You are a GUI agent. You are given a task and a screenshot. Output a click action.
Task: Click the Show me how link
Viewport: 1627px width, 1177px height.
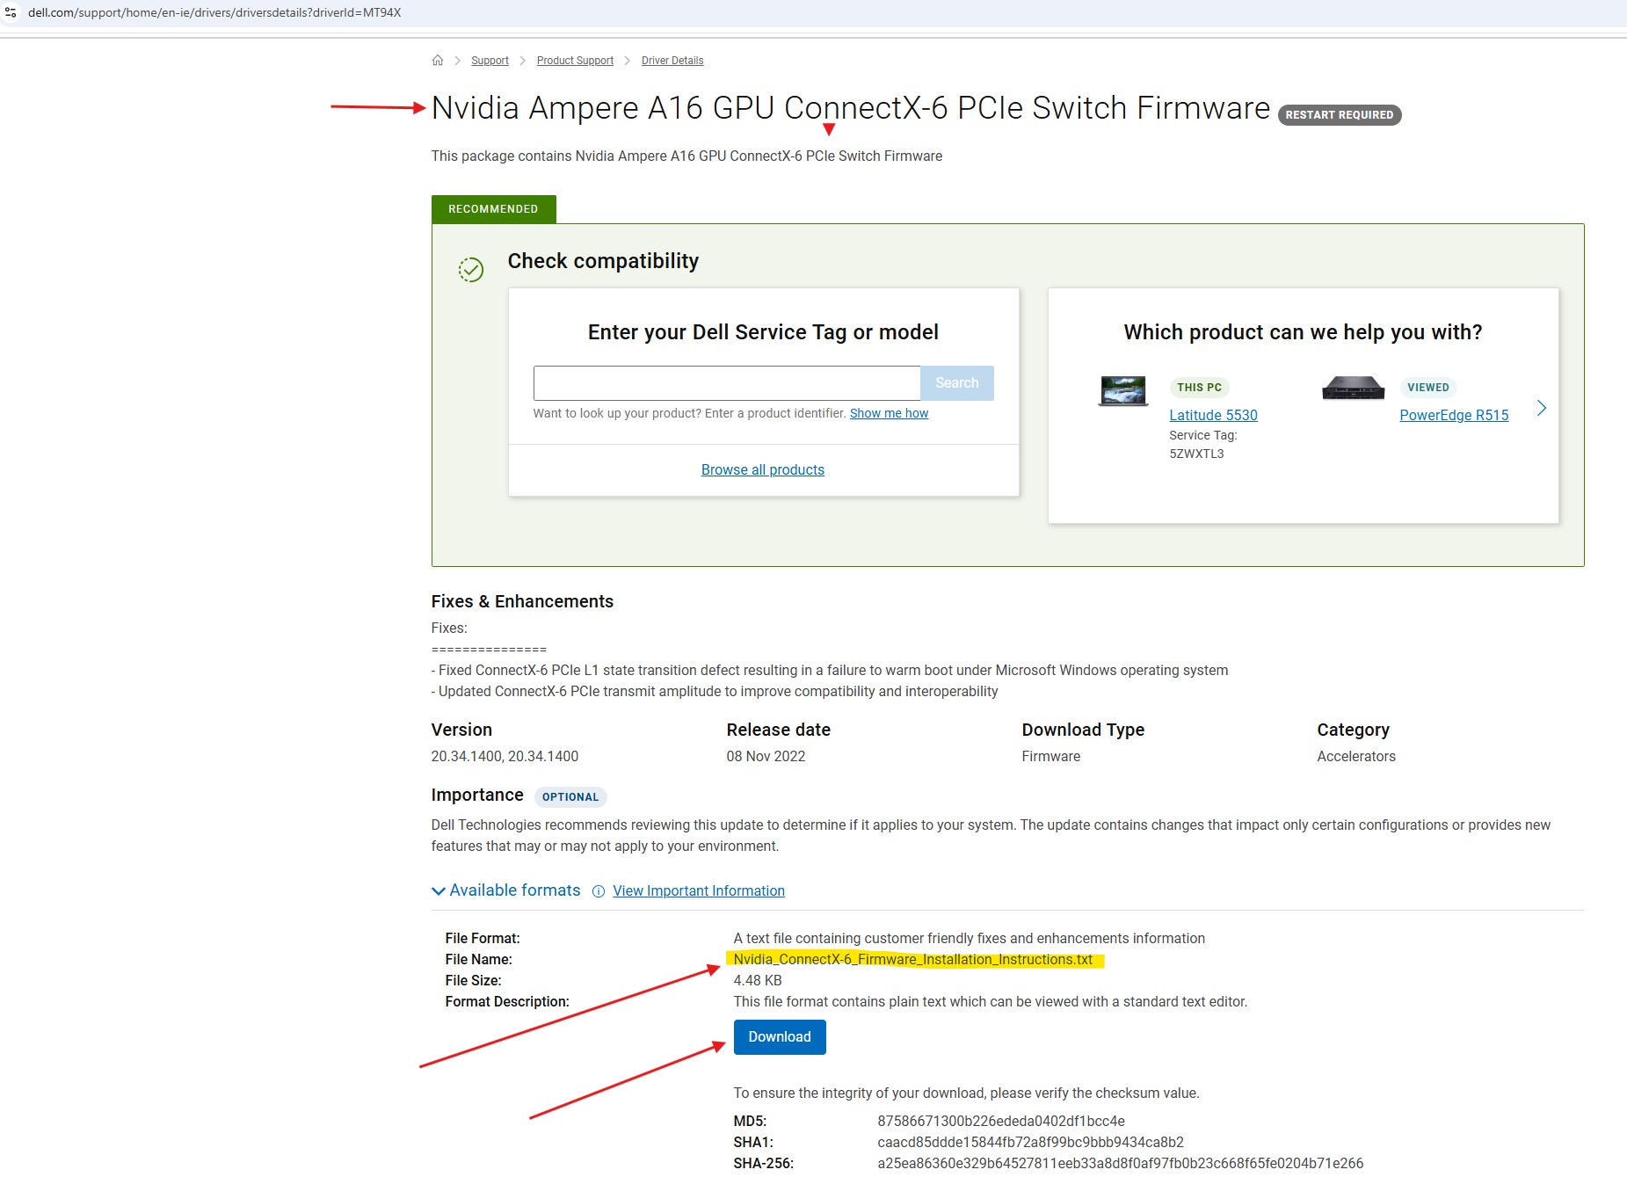coord(888,413)
